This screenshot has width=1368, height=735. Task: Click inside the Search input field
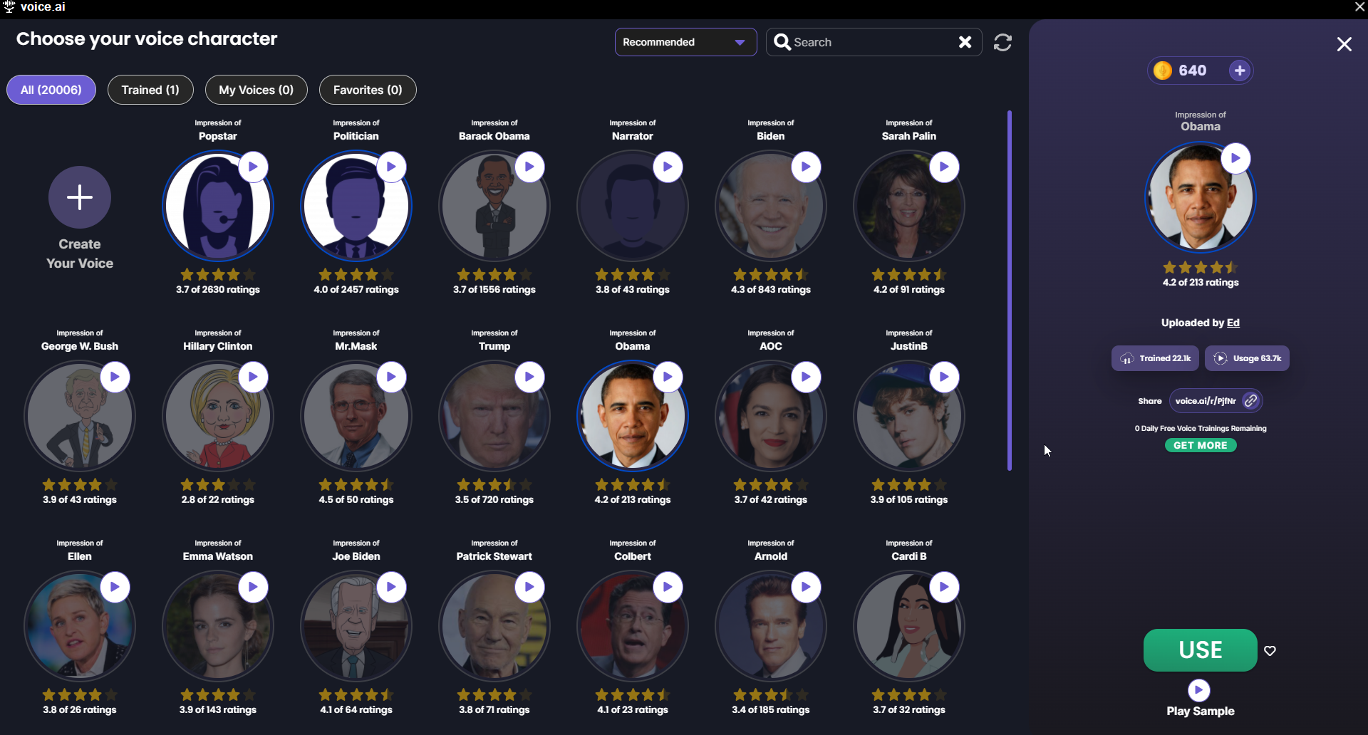pos(873,43)
